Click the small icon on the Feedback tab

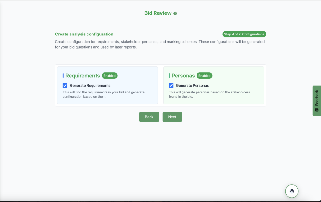coord(317,110)
